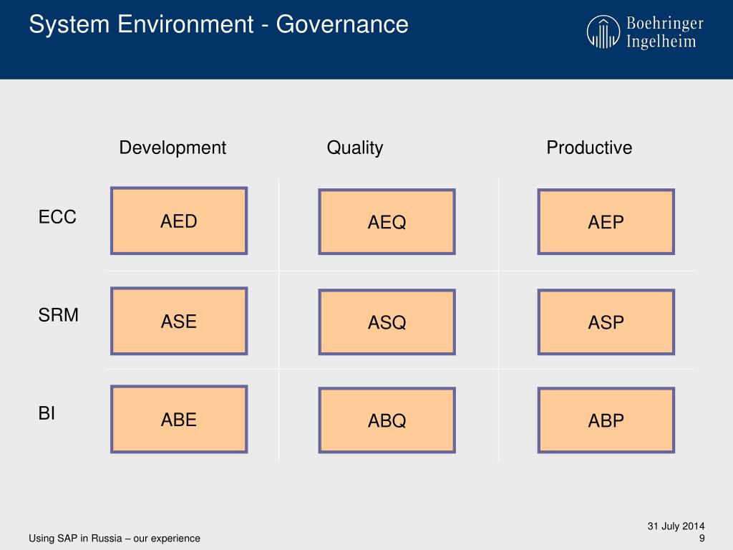
Task: Click the date '31 July 2014'
Action: 676,526
